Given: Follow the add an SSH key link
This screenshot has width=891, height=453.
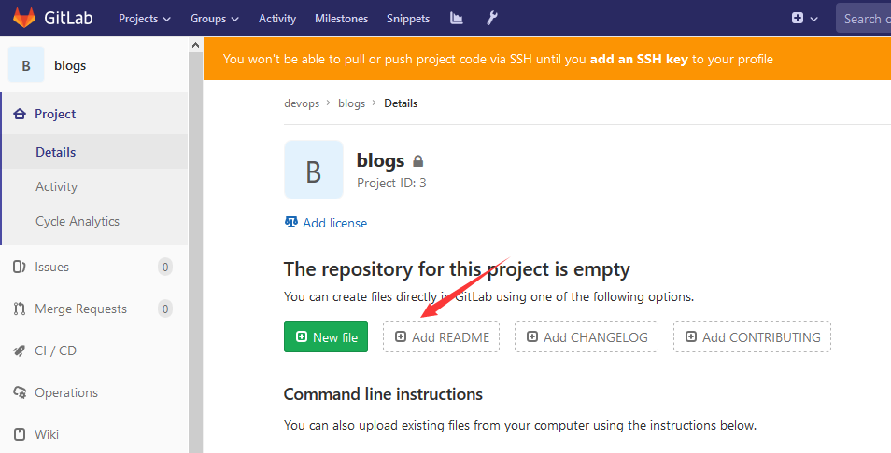Looking at the screenshot, I should coord(639,60).
